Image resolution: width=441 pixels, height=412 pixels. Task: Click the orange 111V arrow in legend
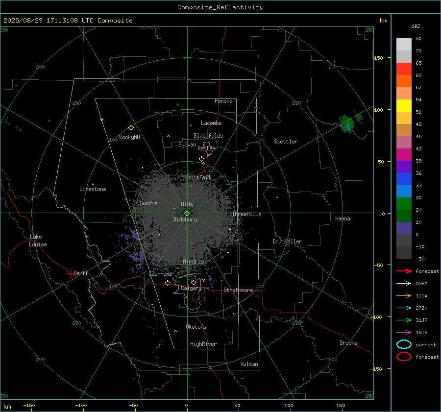[x=404, y=295]
